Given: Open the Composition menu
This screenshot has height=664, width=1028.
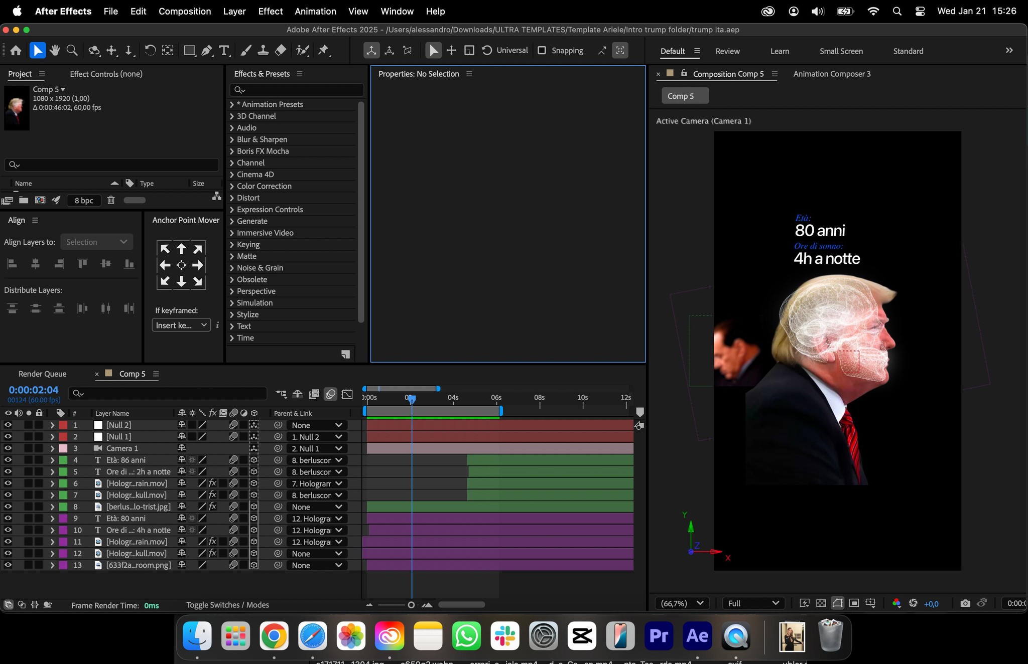Looking at the screenshot, I should coord(184,11).
